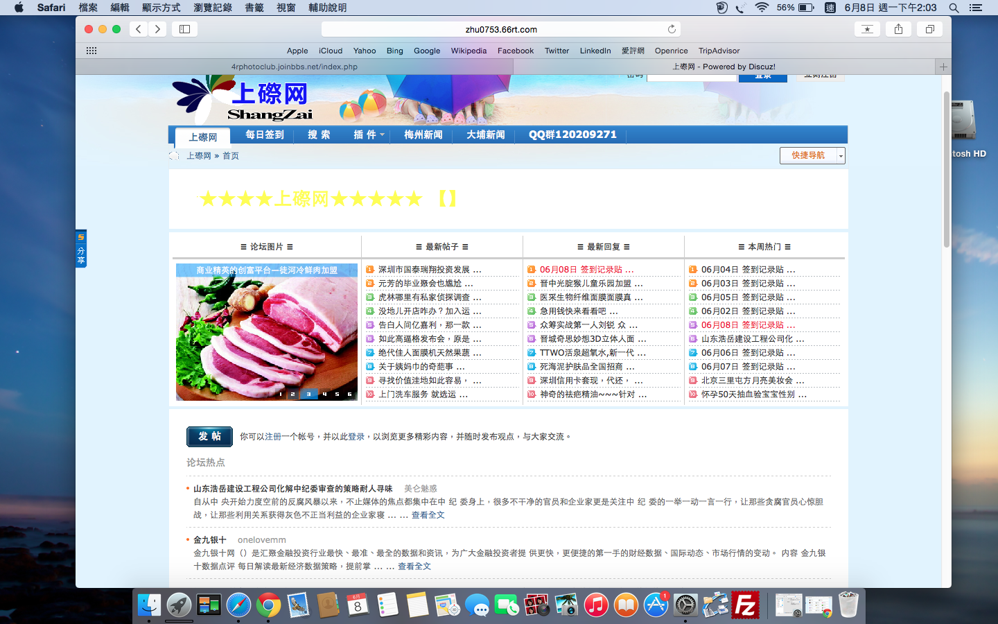Screen dimensions: 998x624
Task: Open Spotlight search in menu bar
Action: point(954,8)
